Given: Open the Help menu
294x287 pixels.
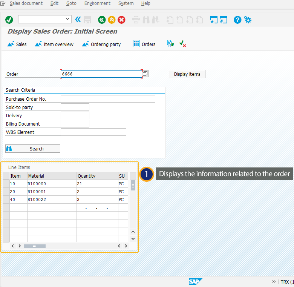Looking at the screenshot, I should pos(146,3).
